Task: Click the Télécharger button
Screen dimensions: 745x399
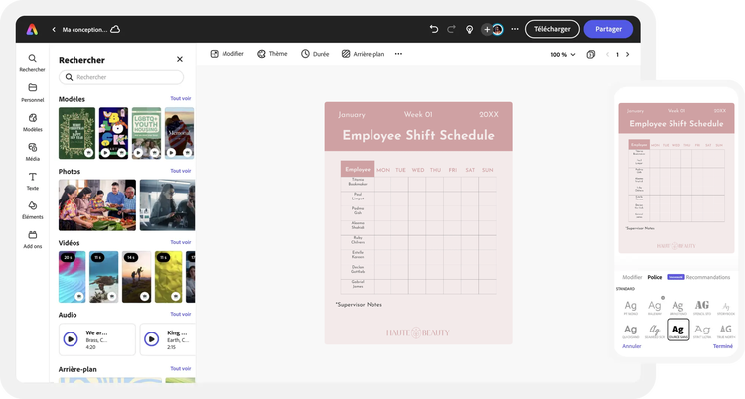Action: click(x=552, y=29)
